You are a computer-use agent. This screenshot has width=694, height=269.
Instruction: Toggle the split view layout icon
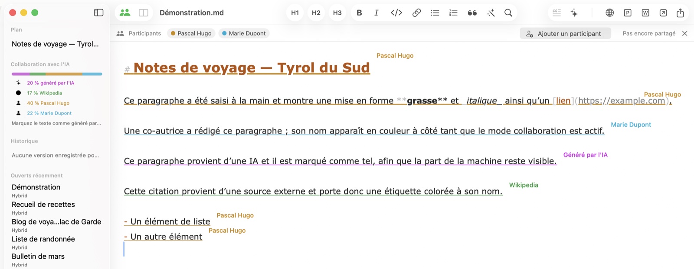[x=144, y=13]
